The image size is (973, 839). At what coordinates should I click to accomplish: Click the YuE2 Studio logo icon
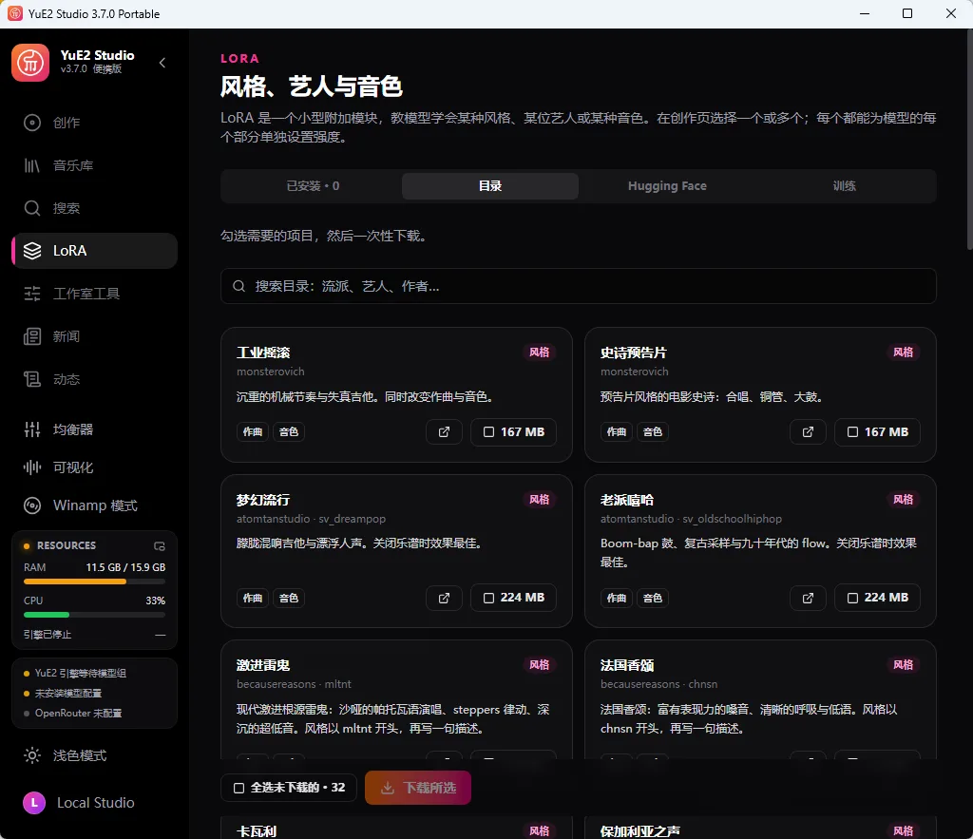(29, 63)
